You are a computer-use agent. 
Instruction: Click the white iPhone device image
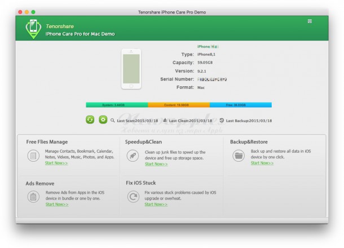coord(131,69)
